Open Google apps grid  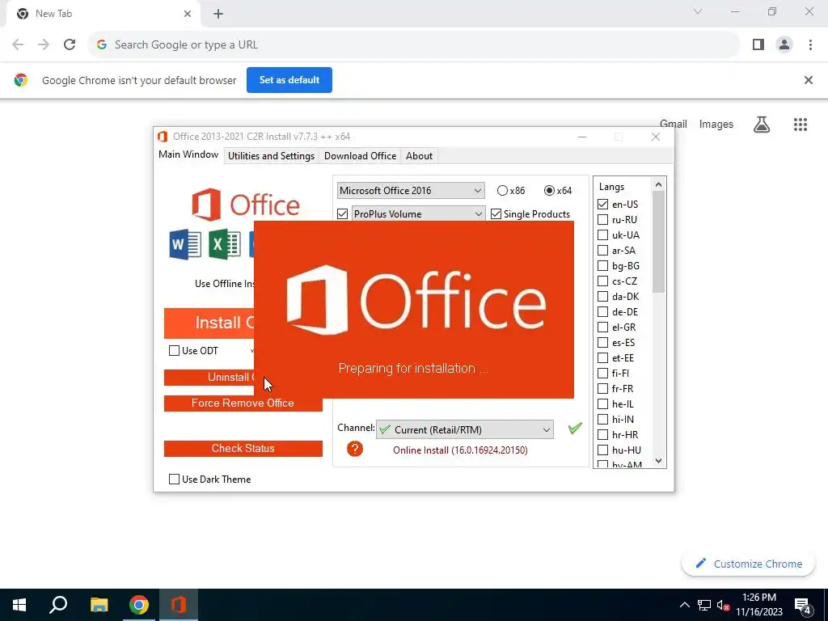tap(800, 124)
